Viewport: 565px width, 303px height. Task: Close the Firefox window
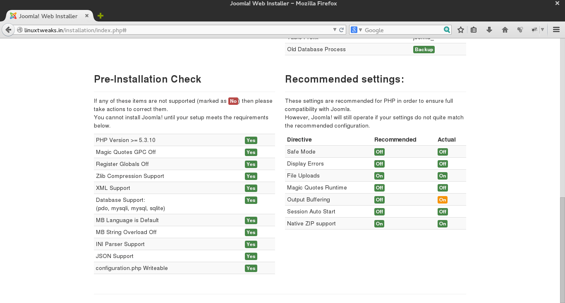click(x=557, y=3)
